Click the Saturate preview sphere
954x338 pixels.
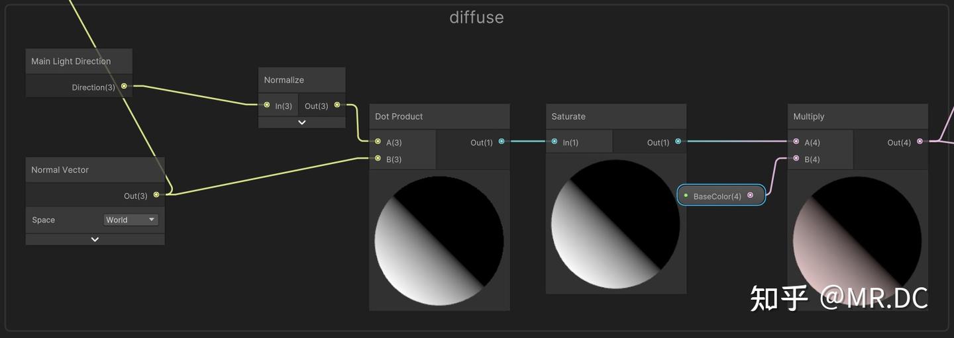pyautogui.click(x=615, y=224)
